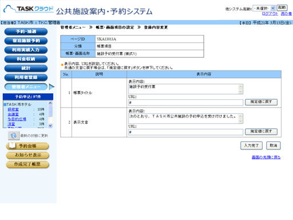Open the 料金収納 menu

click(26, 59)
